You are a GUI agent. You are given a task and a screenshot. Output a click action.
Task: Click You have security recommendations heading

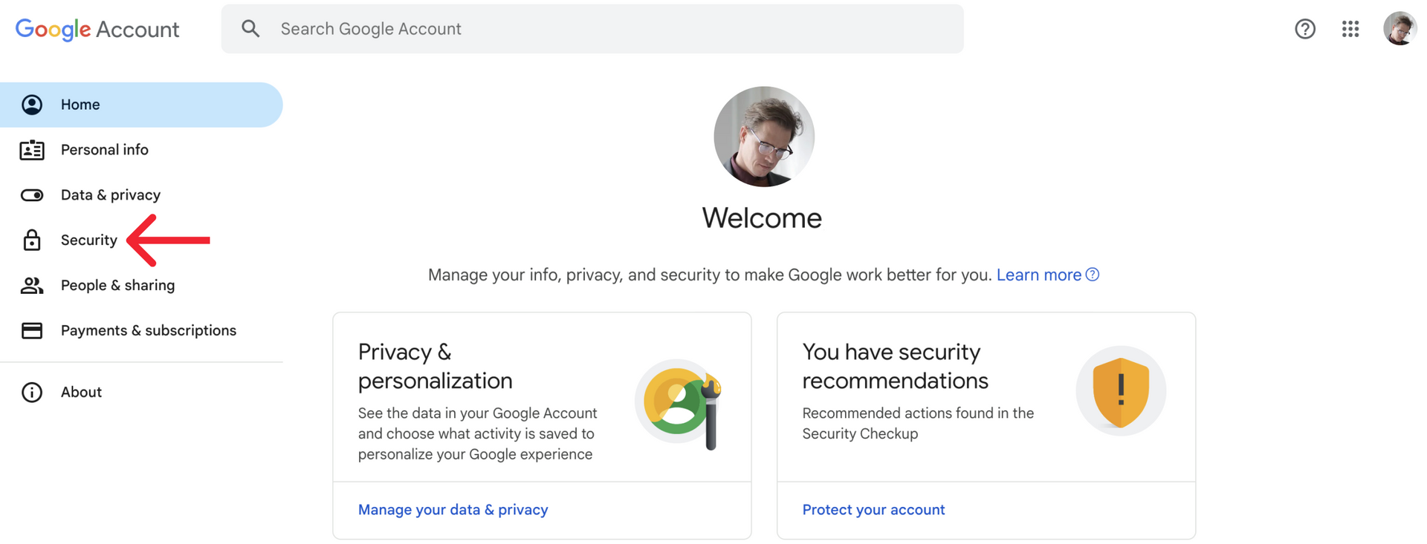[x=896, y=366]
